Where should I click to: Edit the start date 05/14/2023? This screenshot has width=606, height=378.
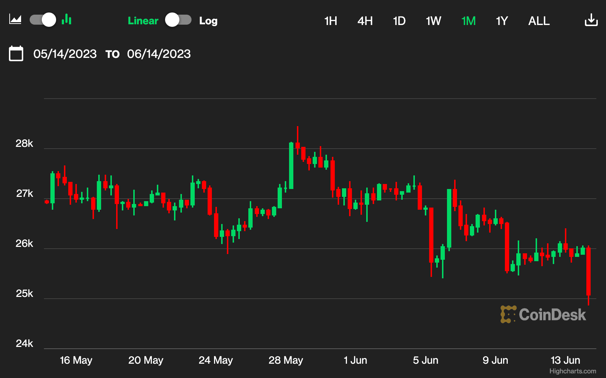[65, 54]
